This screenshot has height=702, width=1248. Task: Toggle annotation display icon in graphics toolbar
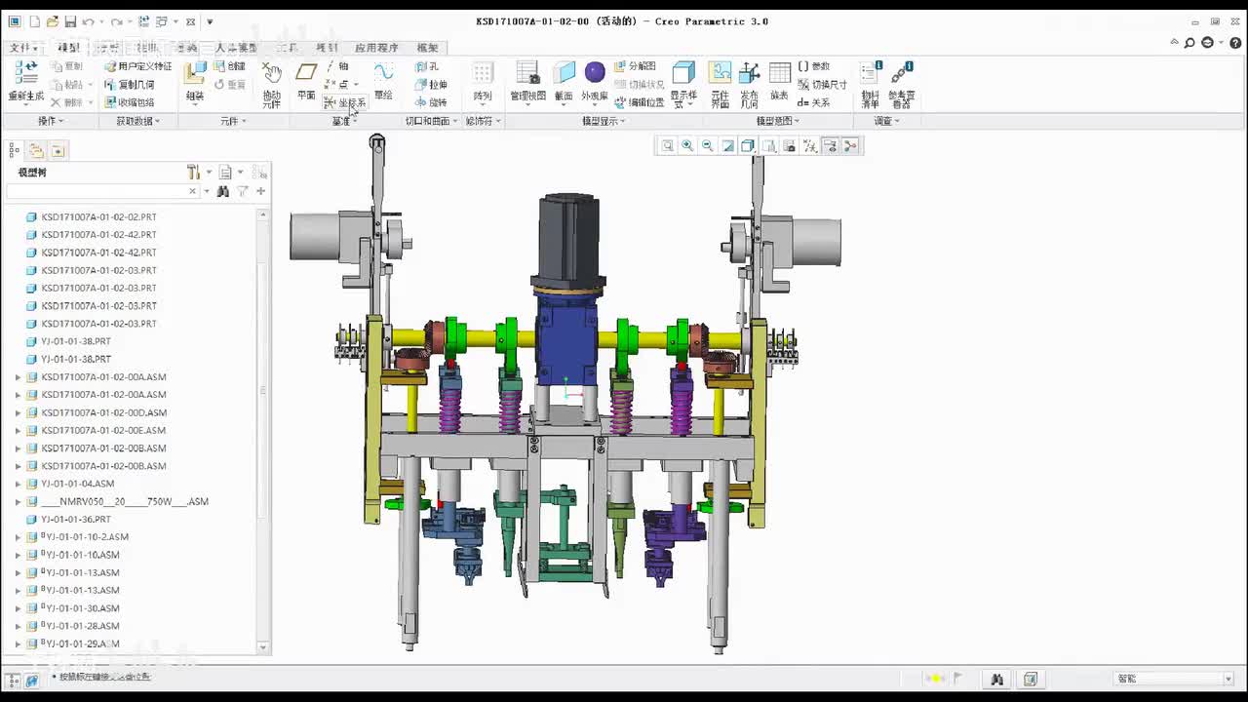[x=831, y=146]
